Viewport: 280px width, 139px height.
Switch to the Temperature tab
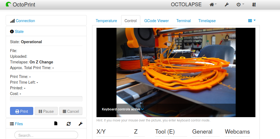coord(106,21)
